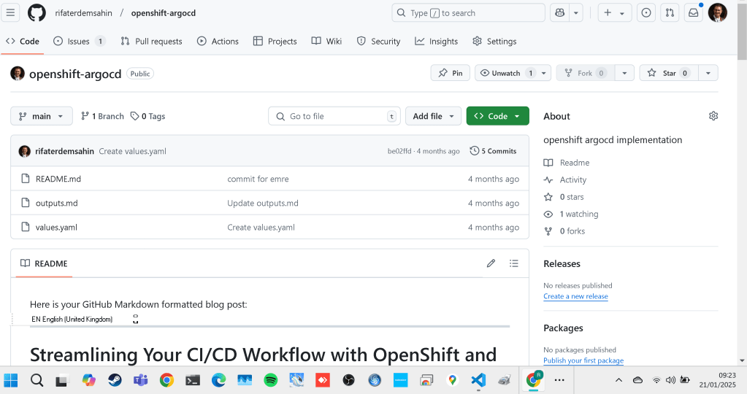Open the issues icon in header
Image resolution: width=747 pixels, height=394 pixels.
tap(646, 13)
